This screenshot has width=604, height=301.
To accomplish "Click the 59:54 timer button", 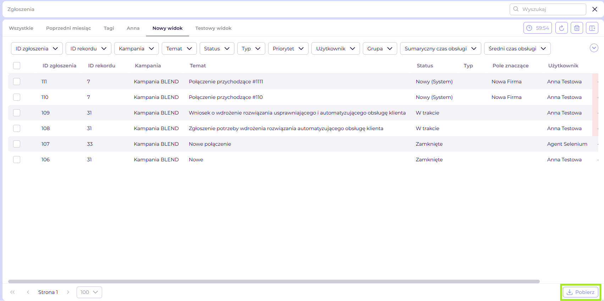I will (x=537, y=28).
